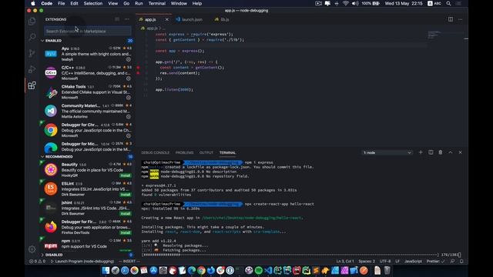Install the ESLint extension
The width and height of the screenshot is (493, 277).
(x=126, y=195)
